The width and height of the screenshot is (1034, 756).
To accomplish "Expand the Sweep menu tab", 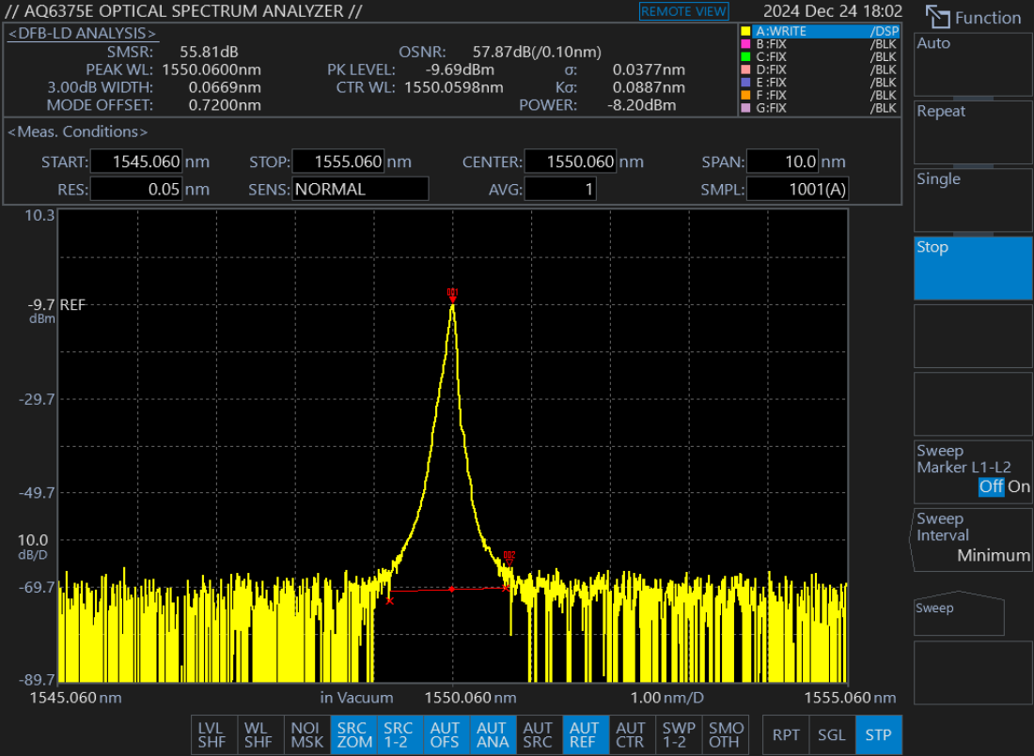I will (959, 614).
